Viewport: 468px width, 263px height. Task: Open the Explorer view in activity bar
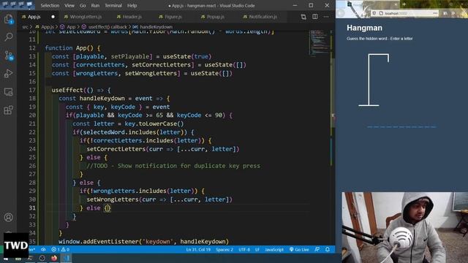click(9, 20)
